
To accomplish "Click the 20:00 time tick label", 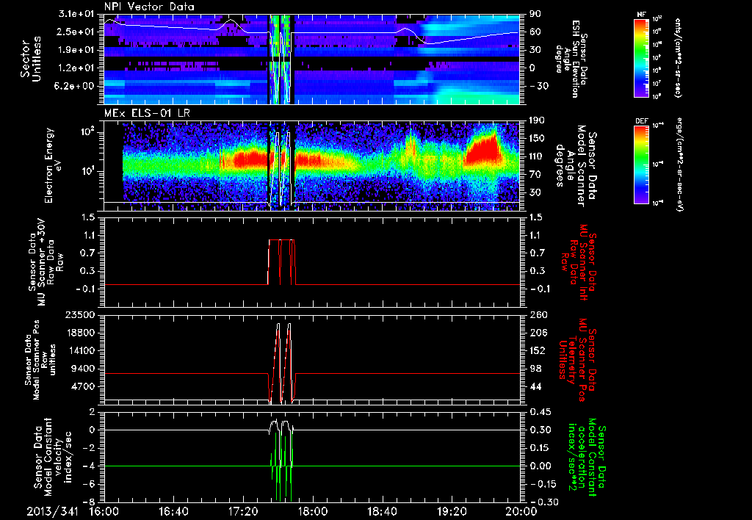I will (521, 511).
